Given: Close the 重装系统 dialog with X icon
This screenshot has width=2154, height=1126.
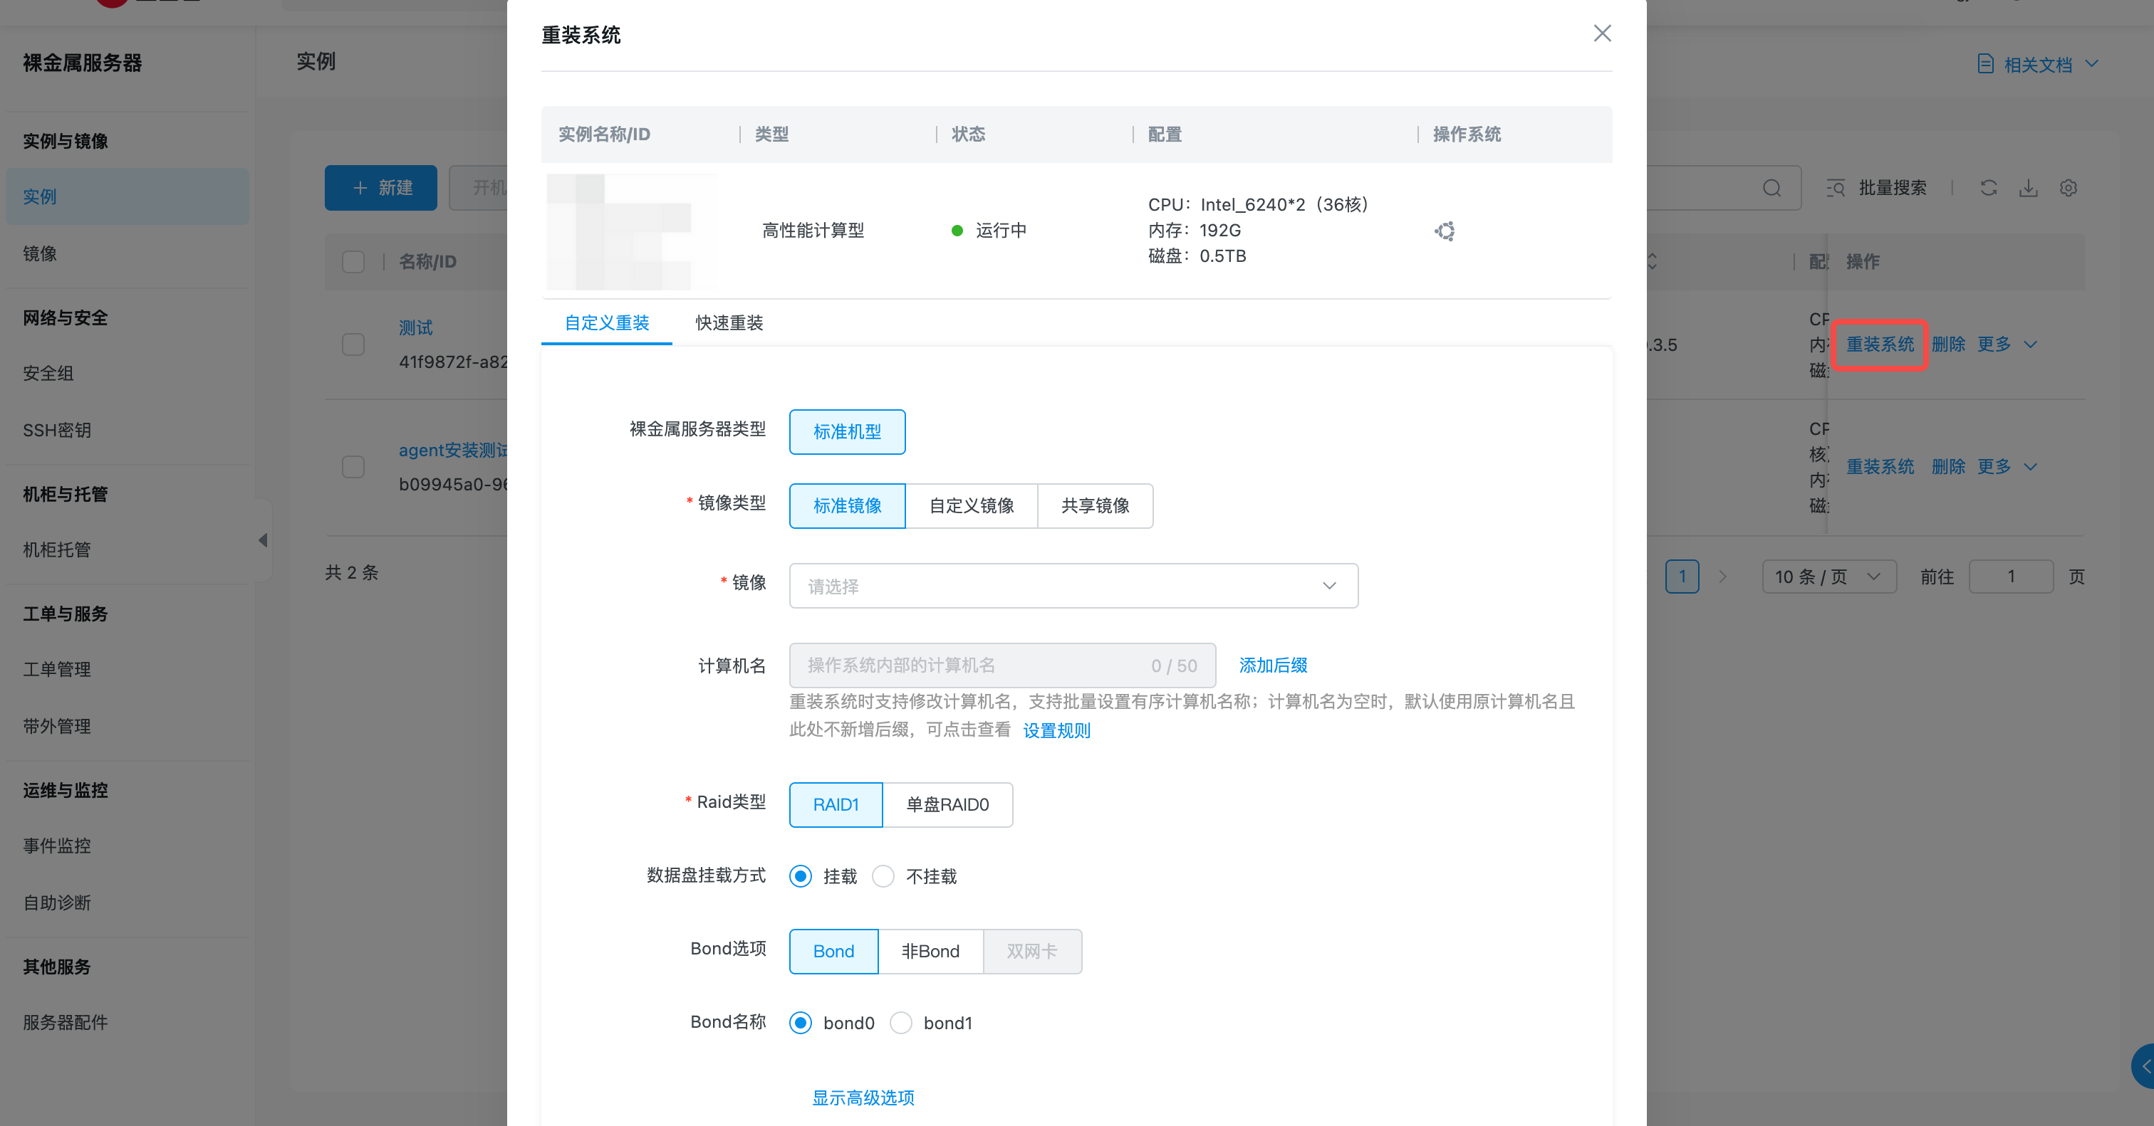Looking at the screenshot, I should click(1601, 33).
